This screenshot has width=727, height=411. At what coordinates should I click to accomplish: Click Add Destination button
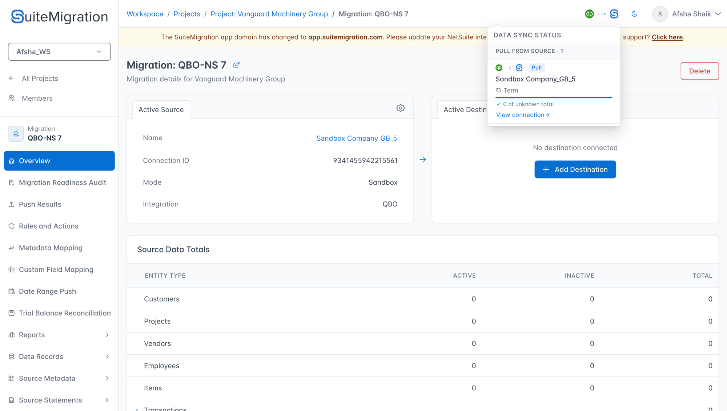point(575,169)
